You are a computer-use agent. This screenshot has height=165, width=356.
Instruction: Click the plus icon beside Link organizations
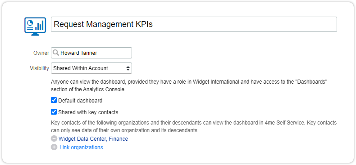54,147
